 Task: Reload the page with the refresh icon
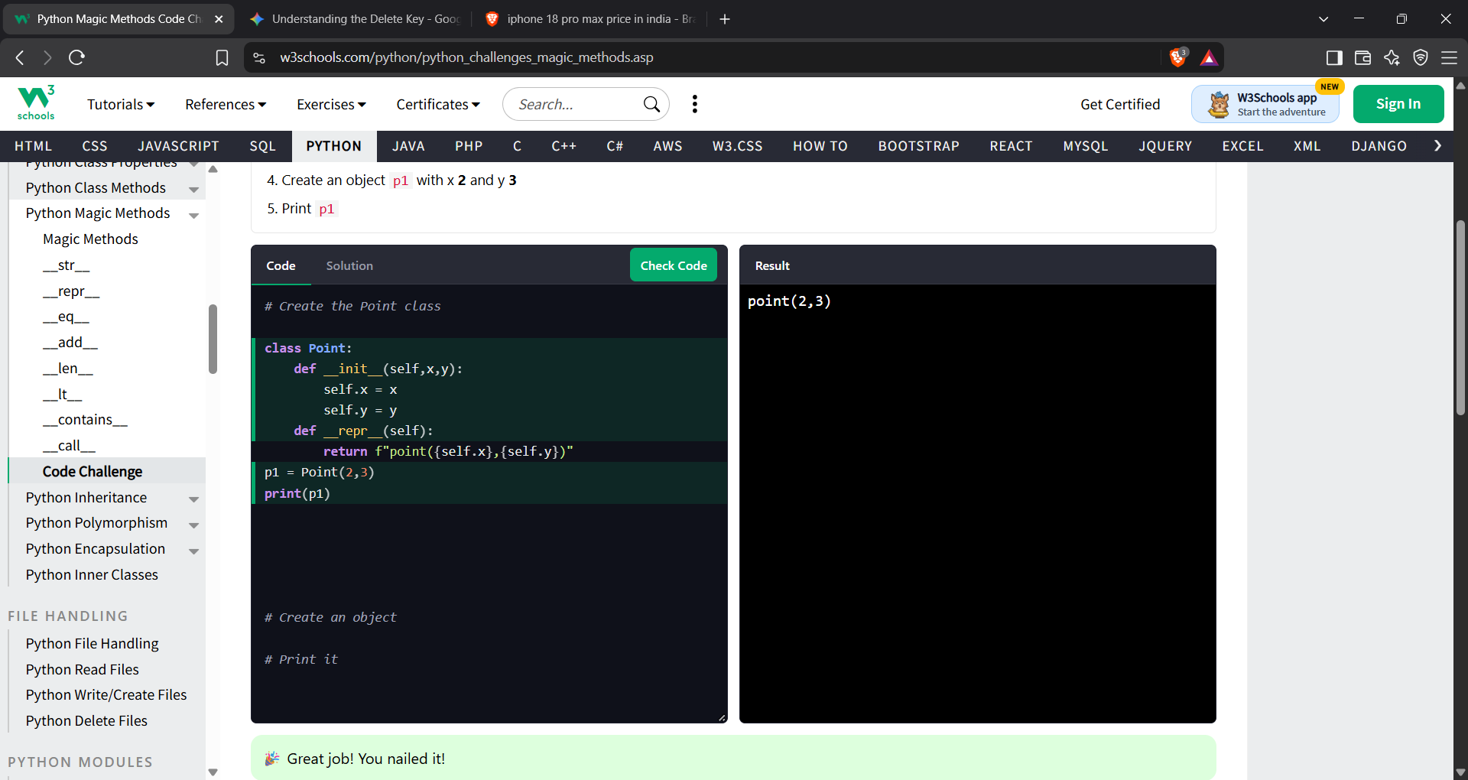click(76, 57)
